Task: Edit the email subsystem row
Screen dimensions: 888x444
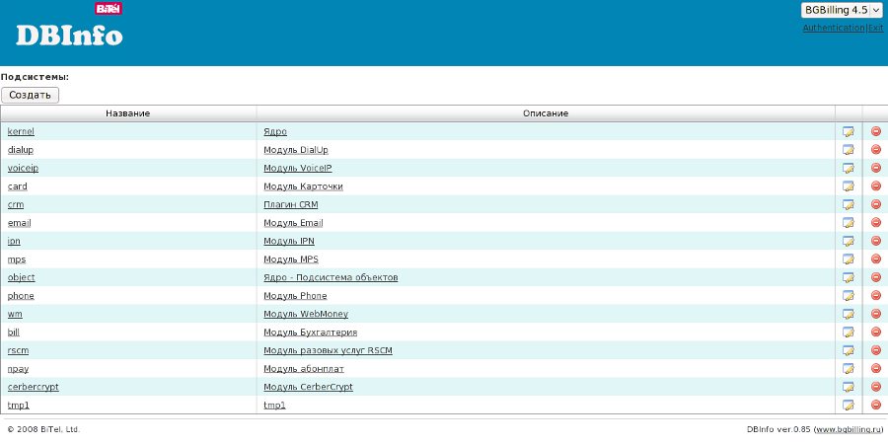Action: point(849,223)
